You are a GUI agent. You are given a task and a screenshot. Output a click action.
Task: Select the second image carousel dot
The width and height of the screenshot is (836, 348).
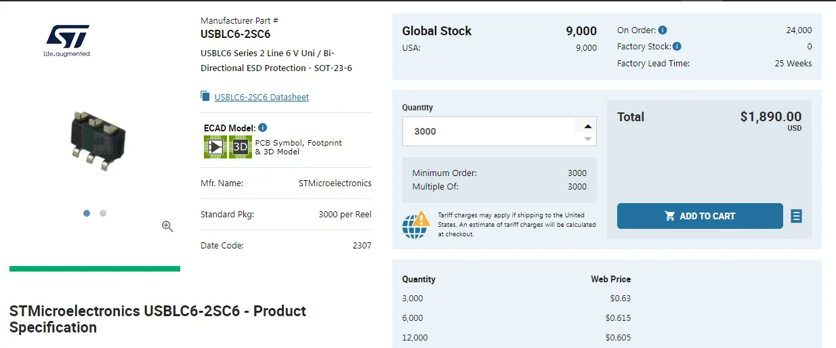coord(103,213)
